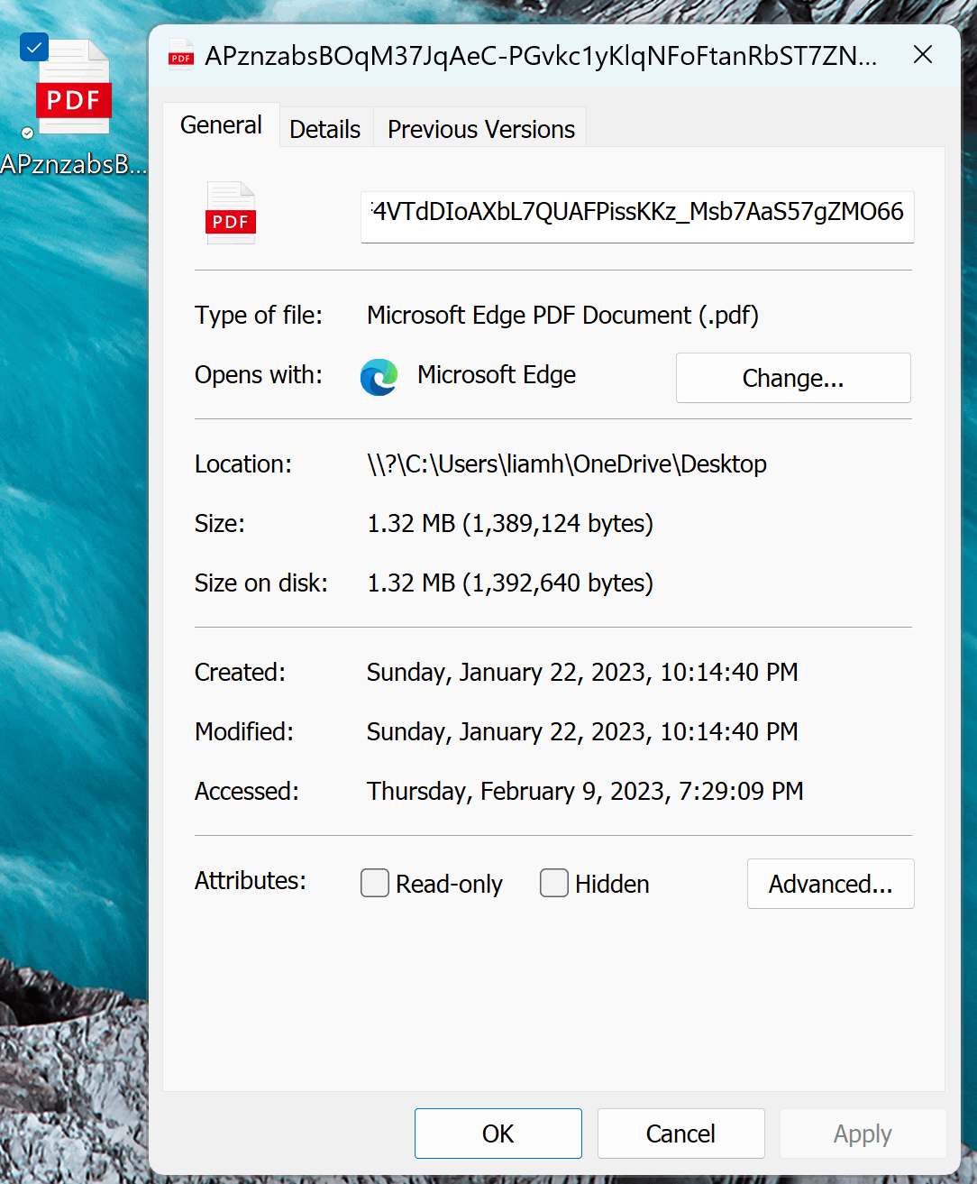Click the Type of file: label
The height and width of the screenshot is (1184, 977).
259,315
